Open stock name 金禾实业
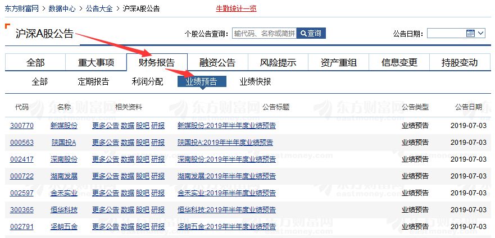495x238 pixels. point(63,193)
